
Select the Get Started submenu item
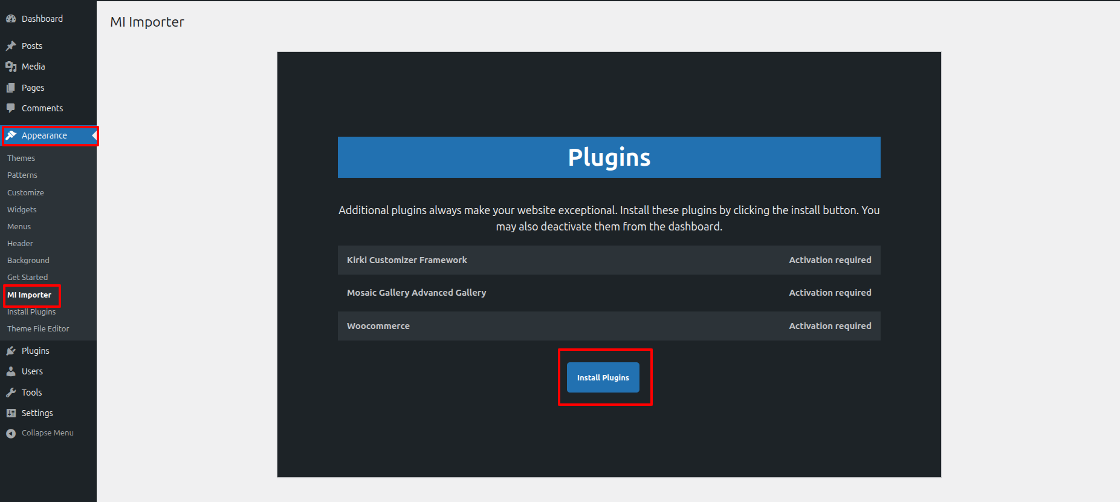click(x=27, y=278)
